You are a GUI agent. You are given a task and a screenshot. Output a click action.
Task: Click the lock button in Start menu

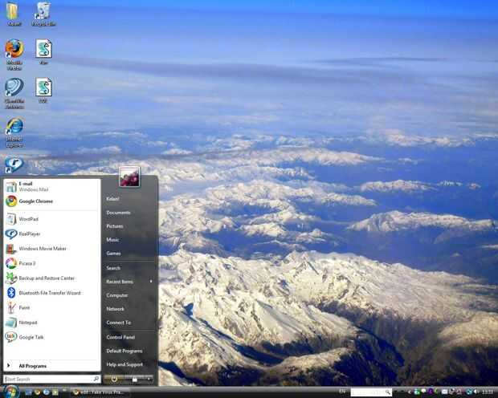(x=135, y=380)
